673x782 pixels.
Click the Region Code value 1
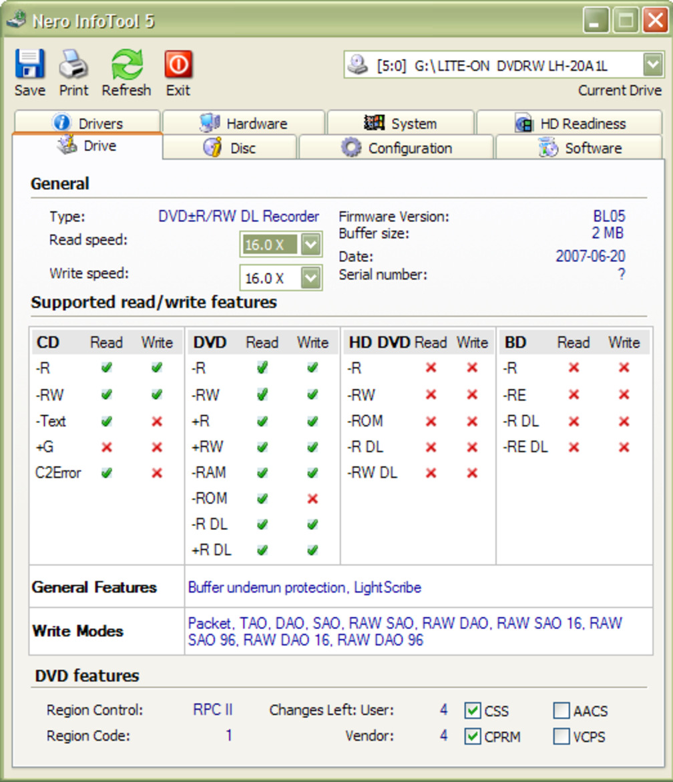tap(228, 735)
